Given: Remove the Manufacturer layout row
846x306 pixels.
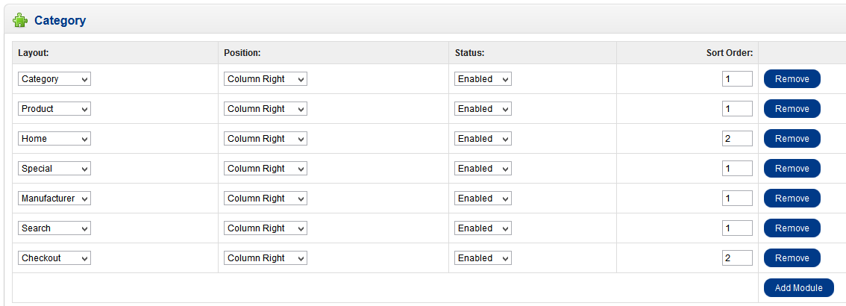Looking at the screenshot, I should click(792, 199).
